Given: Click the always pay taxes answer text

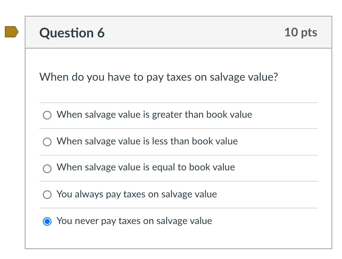Looking at the screenshot, I should (136, 194).
